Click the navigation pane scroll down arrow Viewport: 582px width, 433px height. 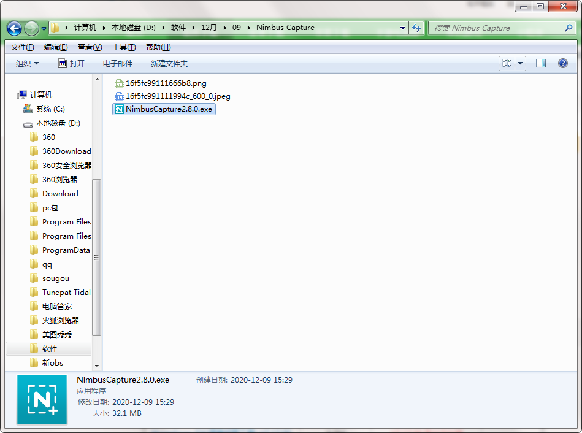click(97, 366)
